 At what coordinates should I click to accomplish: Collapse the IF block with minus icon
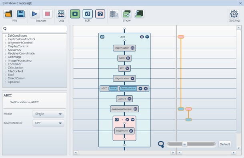(132, 120)
